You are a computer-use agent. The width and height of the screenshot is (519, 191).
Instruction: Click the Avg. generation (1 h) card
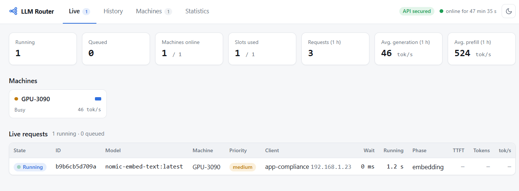tap(409, 49)
